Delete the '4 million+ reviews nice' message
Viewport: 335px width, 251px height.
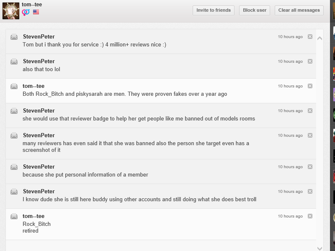pyautogui.click(x=310, y=37)
